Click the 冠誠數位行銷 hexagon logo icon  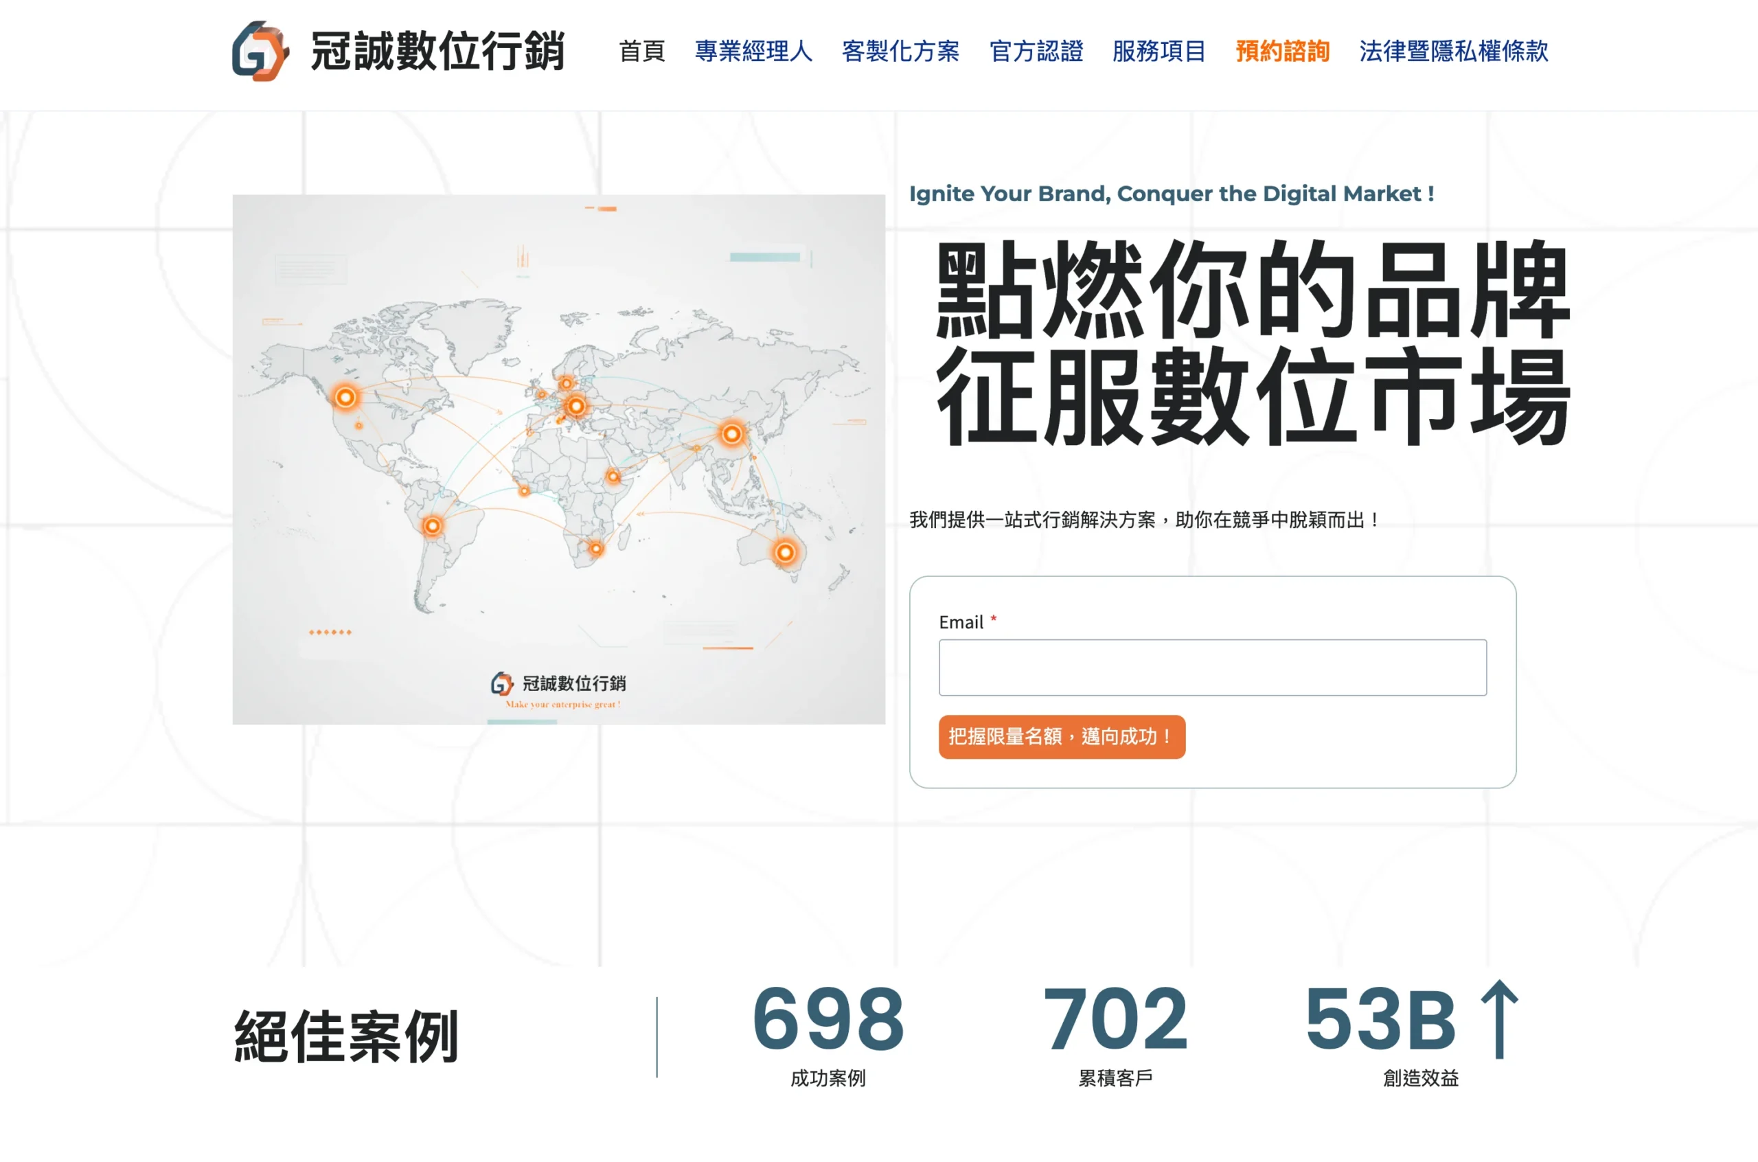260,51
